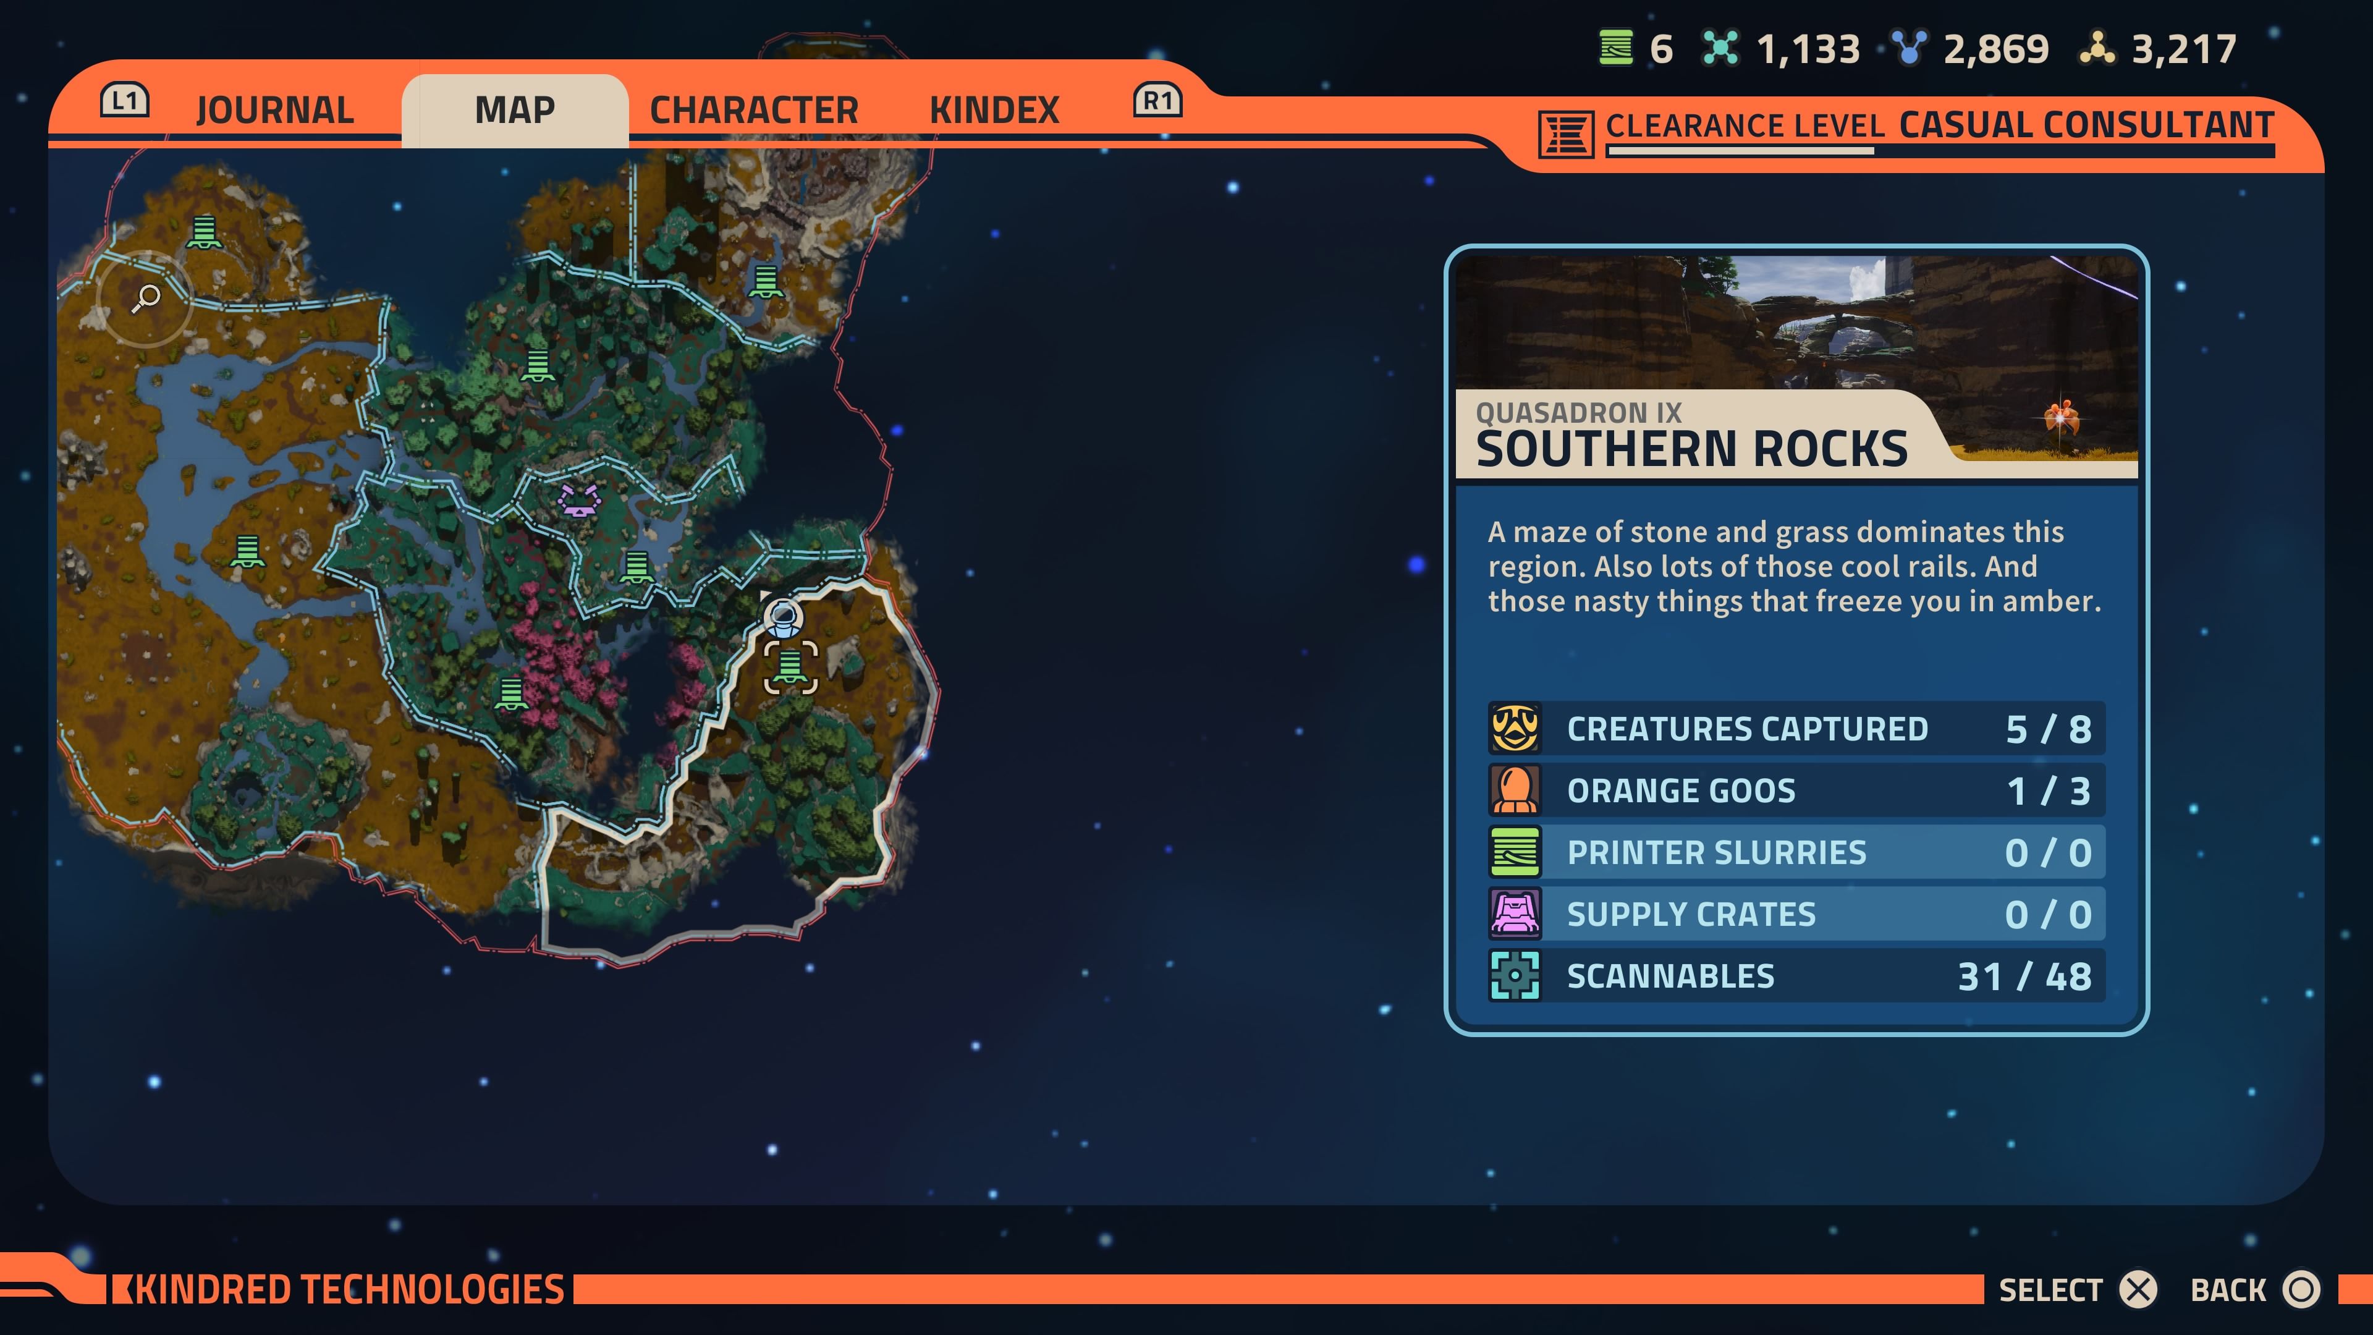The height and width of the screenshot is (1335, 2373).
Task: Select the purple supply crate marker on the map
Action: click(578, 501)
